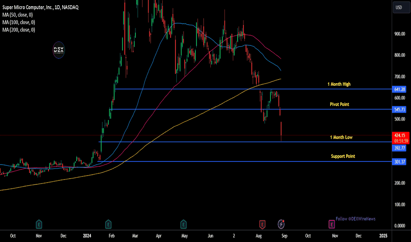Open the USD currency selector
The height and width of the screenshot is (242, 411).
(x=401, y=7)
